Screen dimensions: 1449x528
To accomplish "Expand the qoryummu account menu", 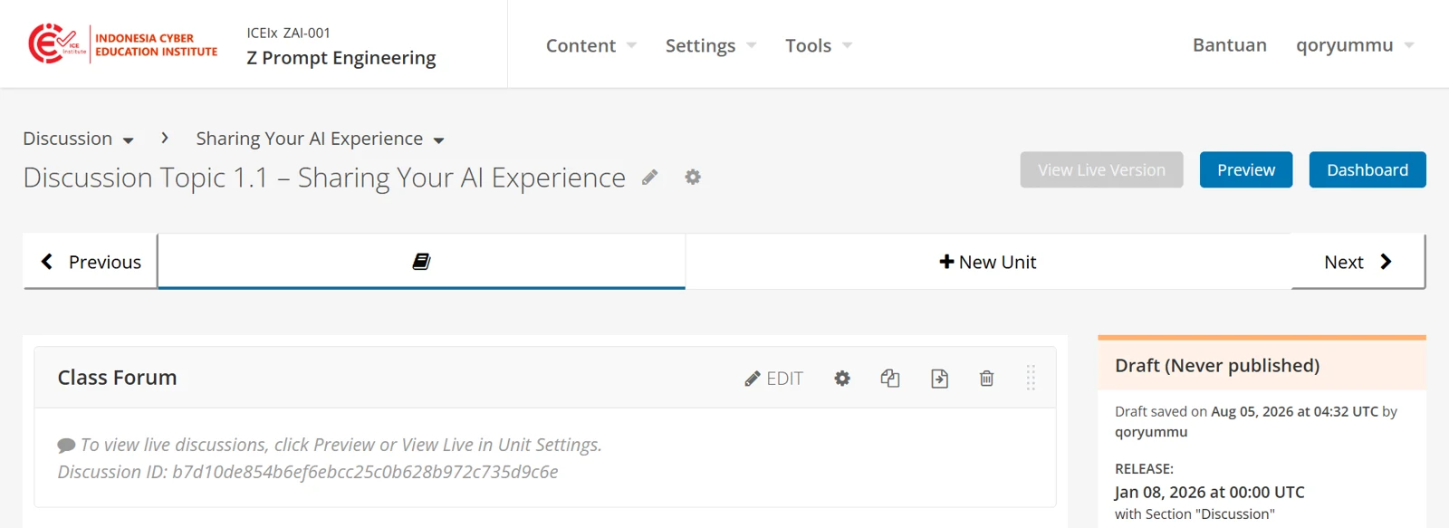I will pyautogui.click(x=1355, y=45).
